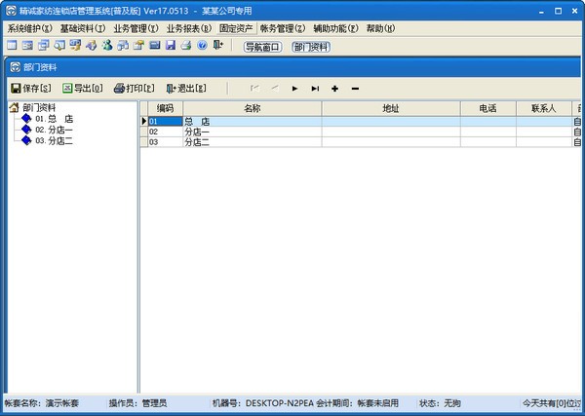Click the code cell 02 in the table
The height and width of the screenshot is (416, 585).
point(166,132)
